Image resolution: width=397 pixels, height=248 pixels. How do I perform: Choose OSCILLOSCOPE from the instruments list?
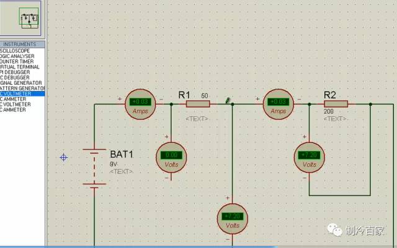(x=15, y=51)
